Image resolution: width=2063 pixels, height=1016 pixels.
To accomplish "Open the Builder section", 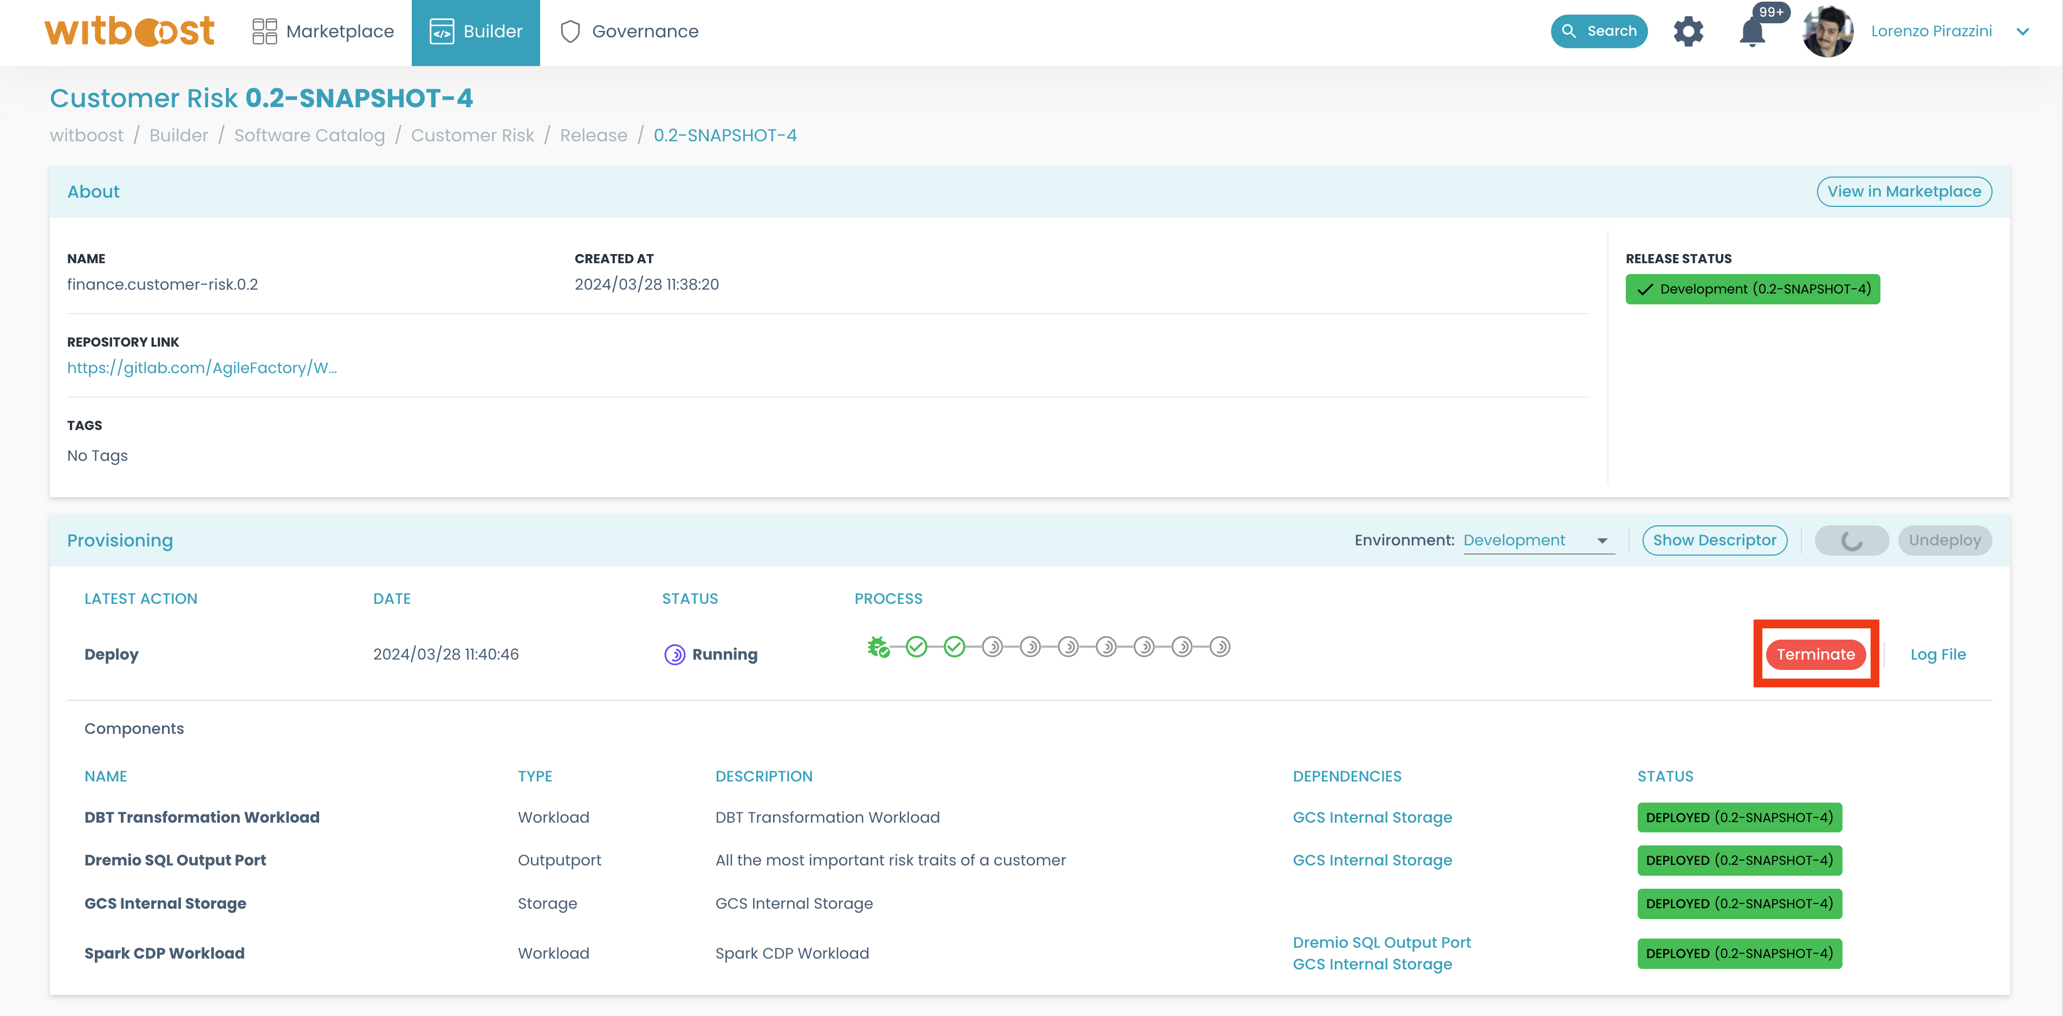I will click(475, 30).
